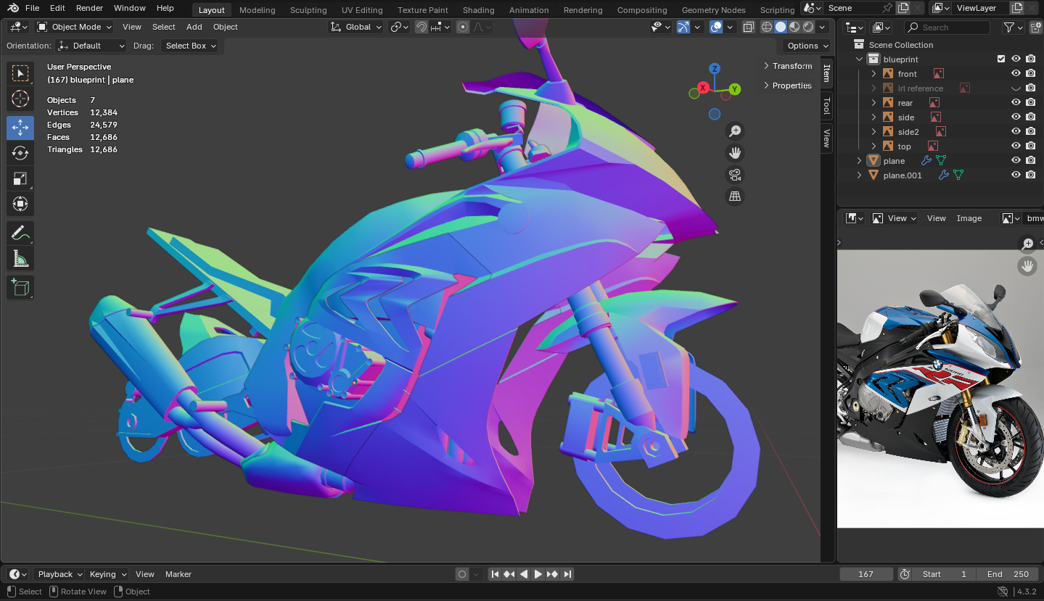Collapse the blueprint collection

[x=860, y=59]
